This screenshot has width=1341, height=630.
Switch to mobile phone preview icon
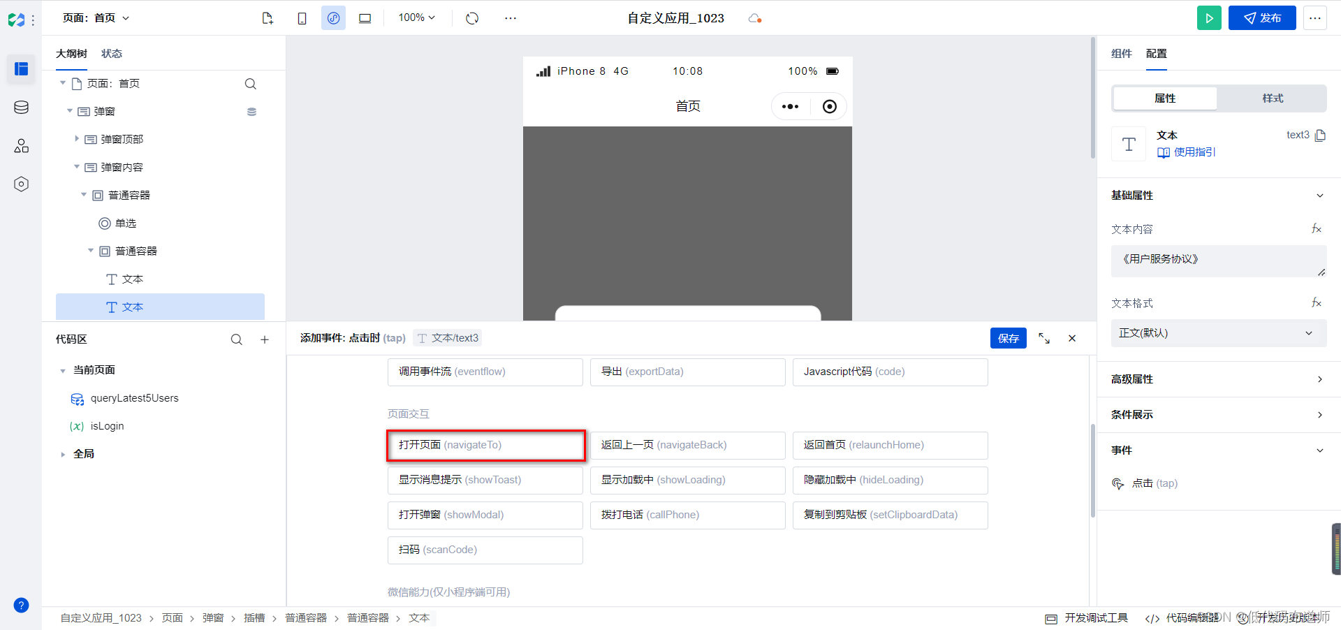tap(302, 18)
